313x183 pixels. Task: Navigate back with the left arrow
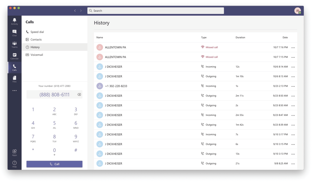click(75, 11)
